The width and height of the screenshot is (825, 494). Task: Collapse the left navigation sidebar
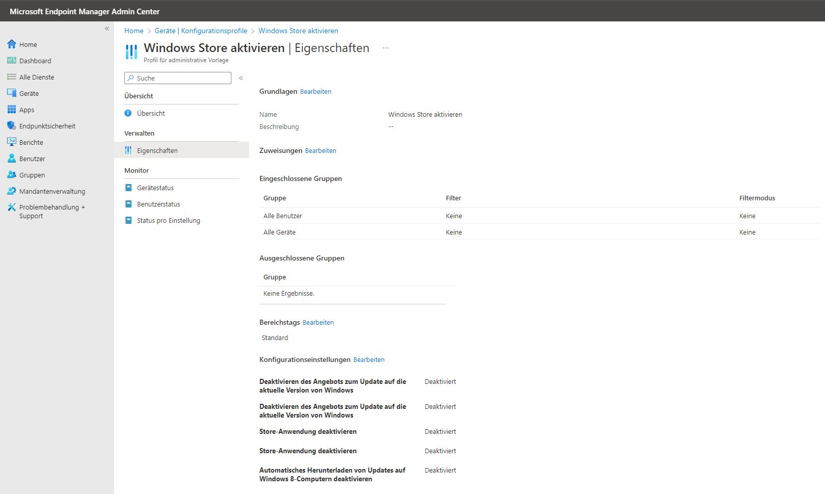[x=107, y=29]
